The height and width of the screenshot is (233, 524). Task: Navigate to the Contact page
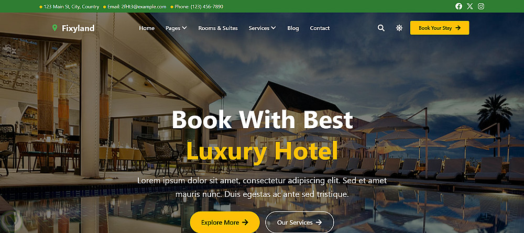(x=320, y=28)
